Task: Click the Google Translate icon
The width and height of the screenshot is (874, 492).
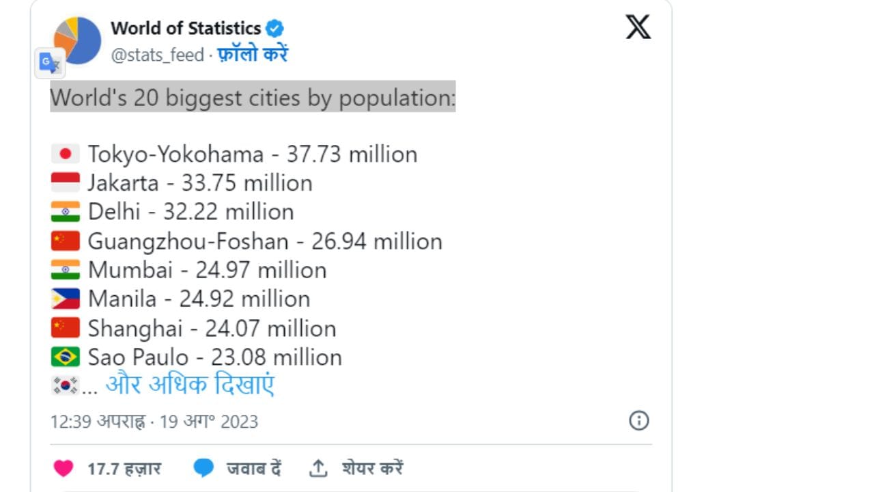Action: click(x=50, y=64)
